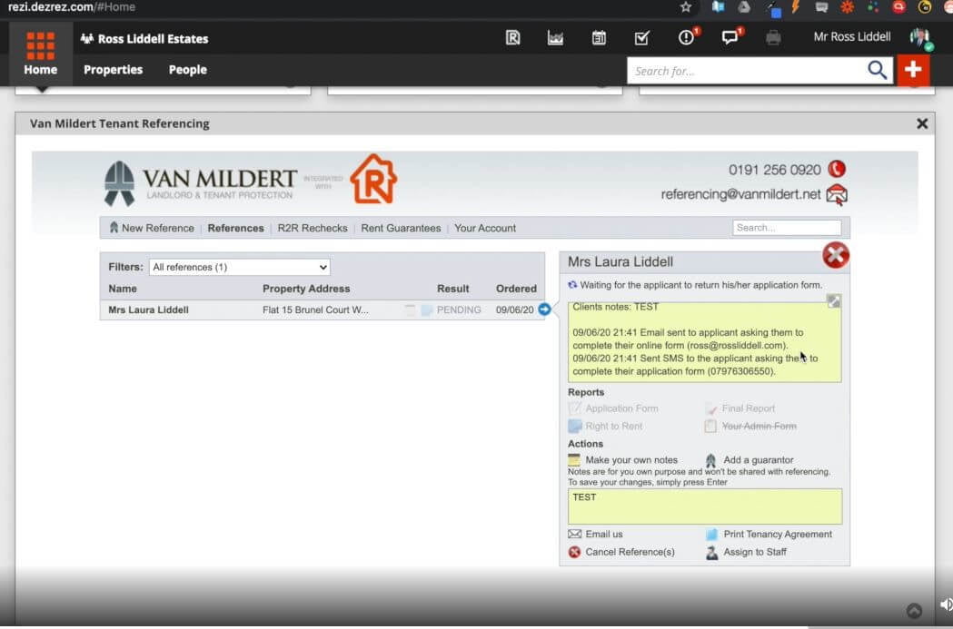This screenshot has width=953, height=629.
Task: Click the Your Admin Form icon
Action: coord(710,426)
